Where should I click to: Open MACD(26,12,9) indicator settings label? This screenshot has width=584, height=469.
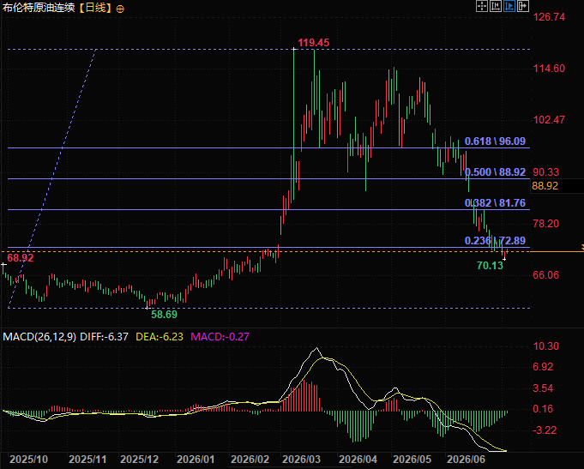coord(39,337)
